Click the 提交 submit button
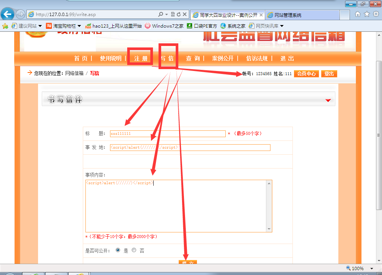This screenshot has width=382, height=275. (x=188, y=262)
